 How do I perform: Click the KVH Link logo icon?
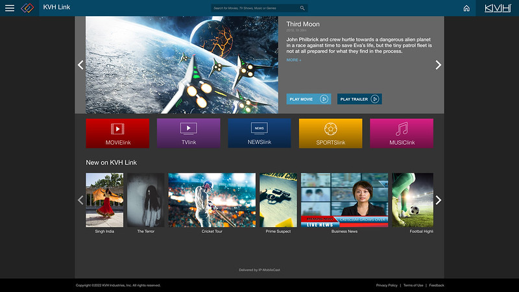tap(27, 8)
